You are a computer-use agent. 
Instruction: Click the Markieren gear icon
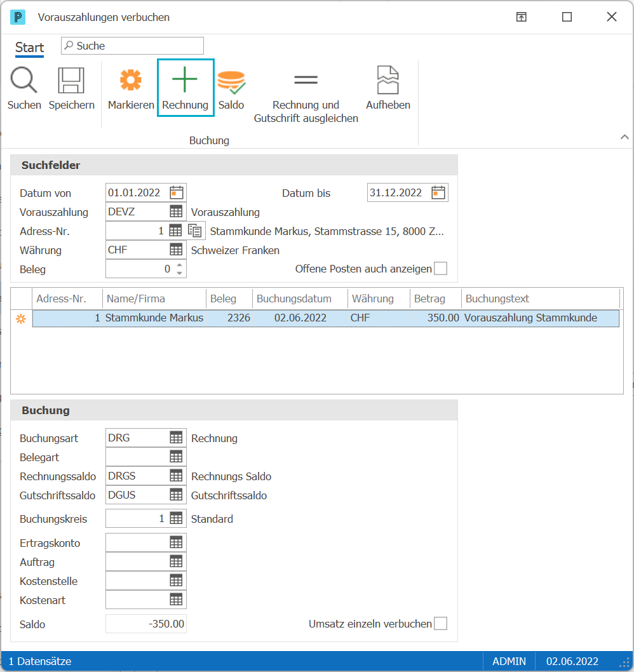(x=131, y=80)
